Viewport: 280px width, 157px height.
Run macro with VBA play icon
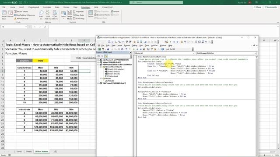pos(134,49)
